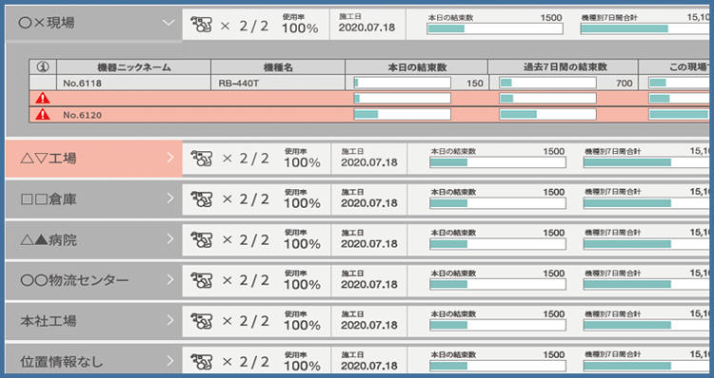Click 使用率 100% in 本社工場 row

[302, 321]
